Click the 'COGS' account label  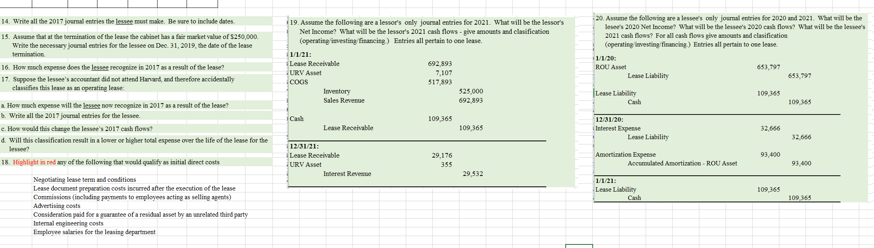pyautogui.click(x=299, y=82)
